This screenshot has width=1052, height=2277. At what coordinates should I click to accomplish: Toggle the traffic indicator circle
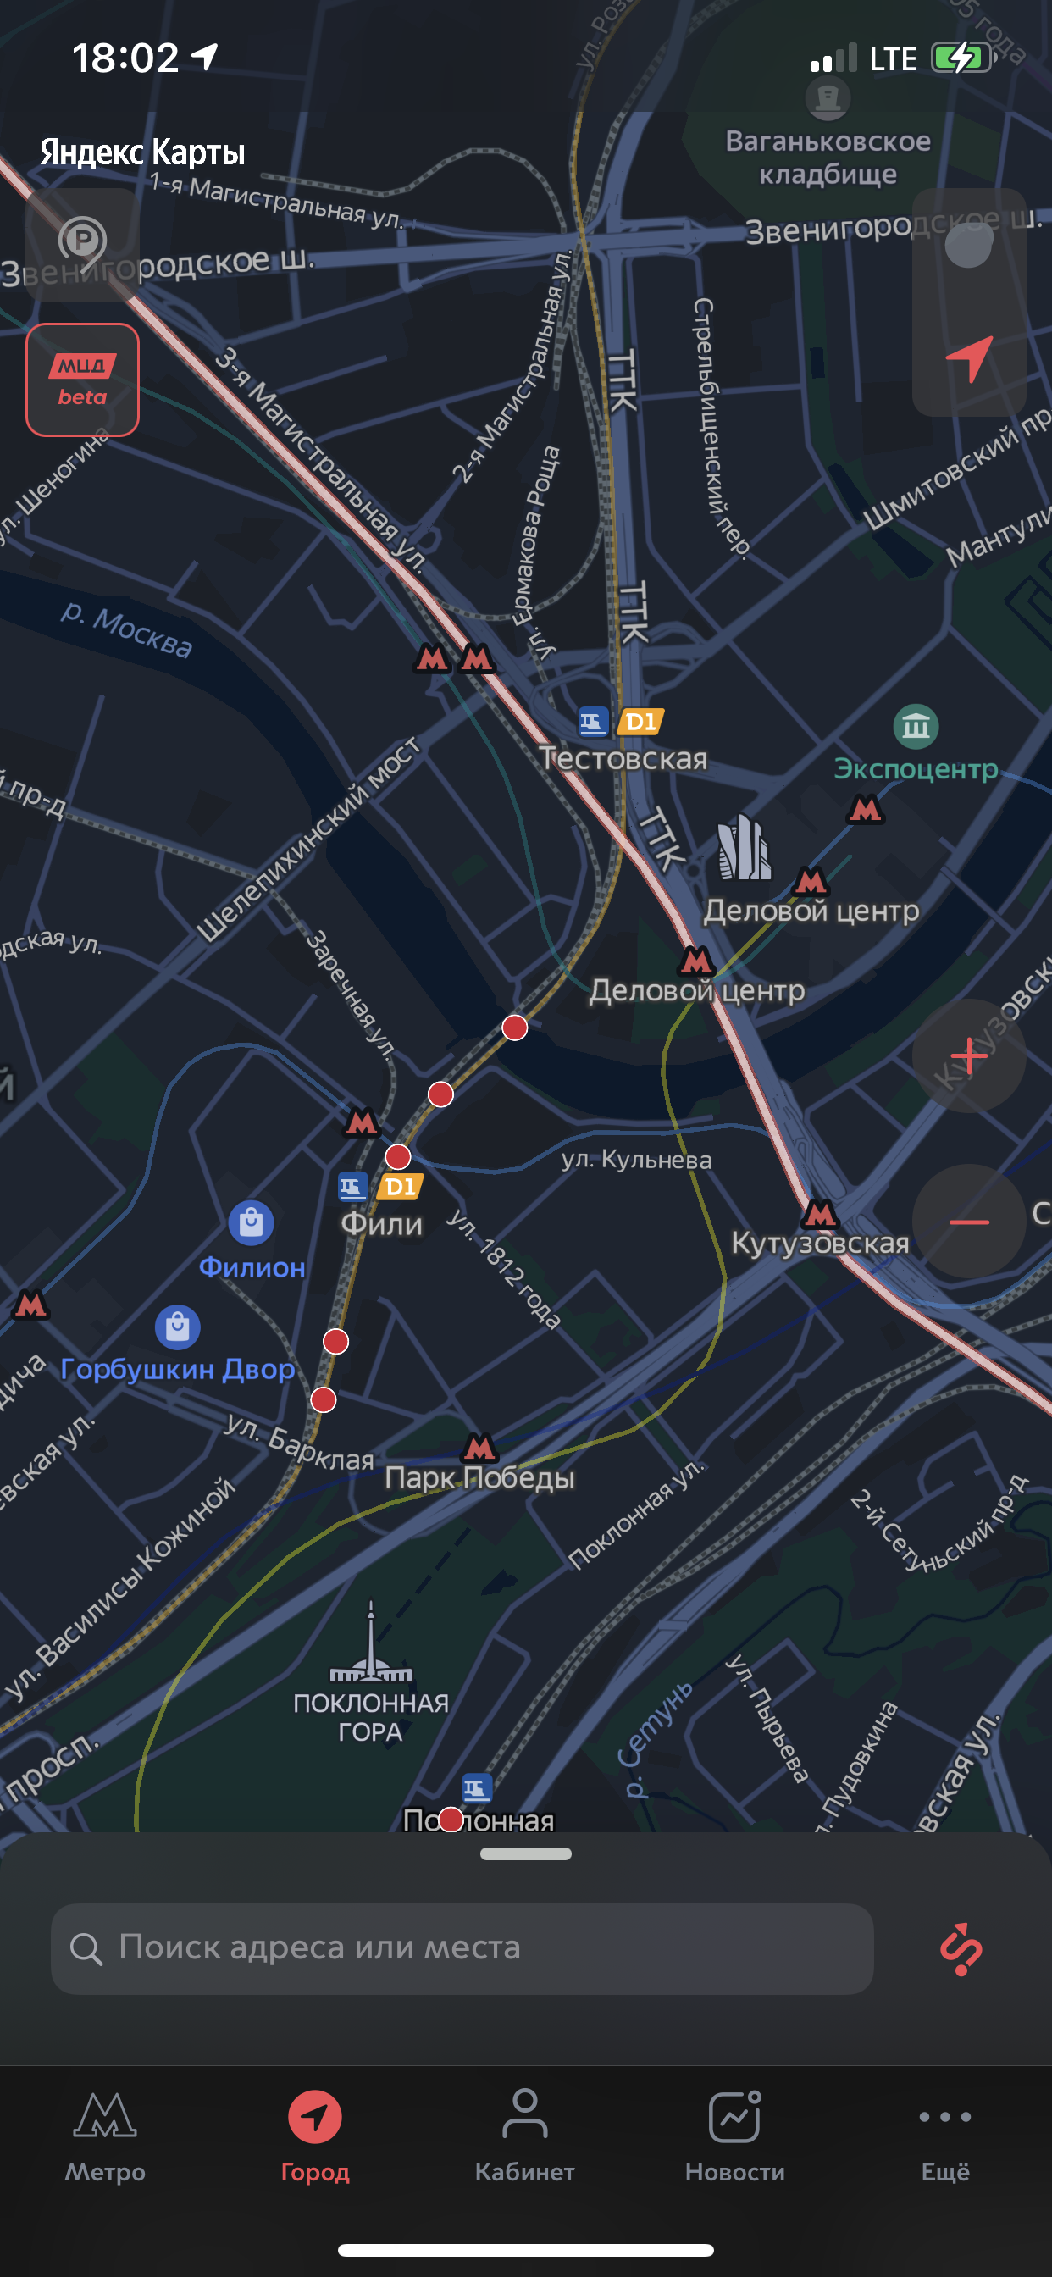click(968, 245)
